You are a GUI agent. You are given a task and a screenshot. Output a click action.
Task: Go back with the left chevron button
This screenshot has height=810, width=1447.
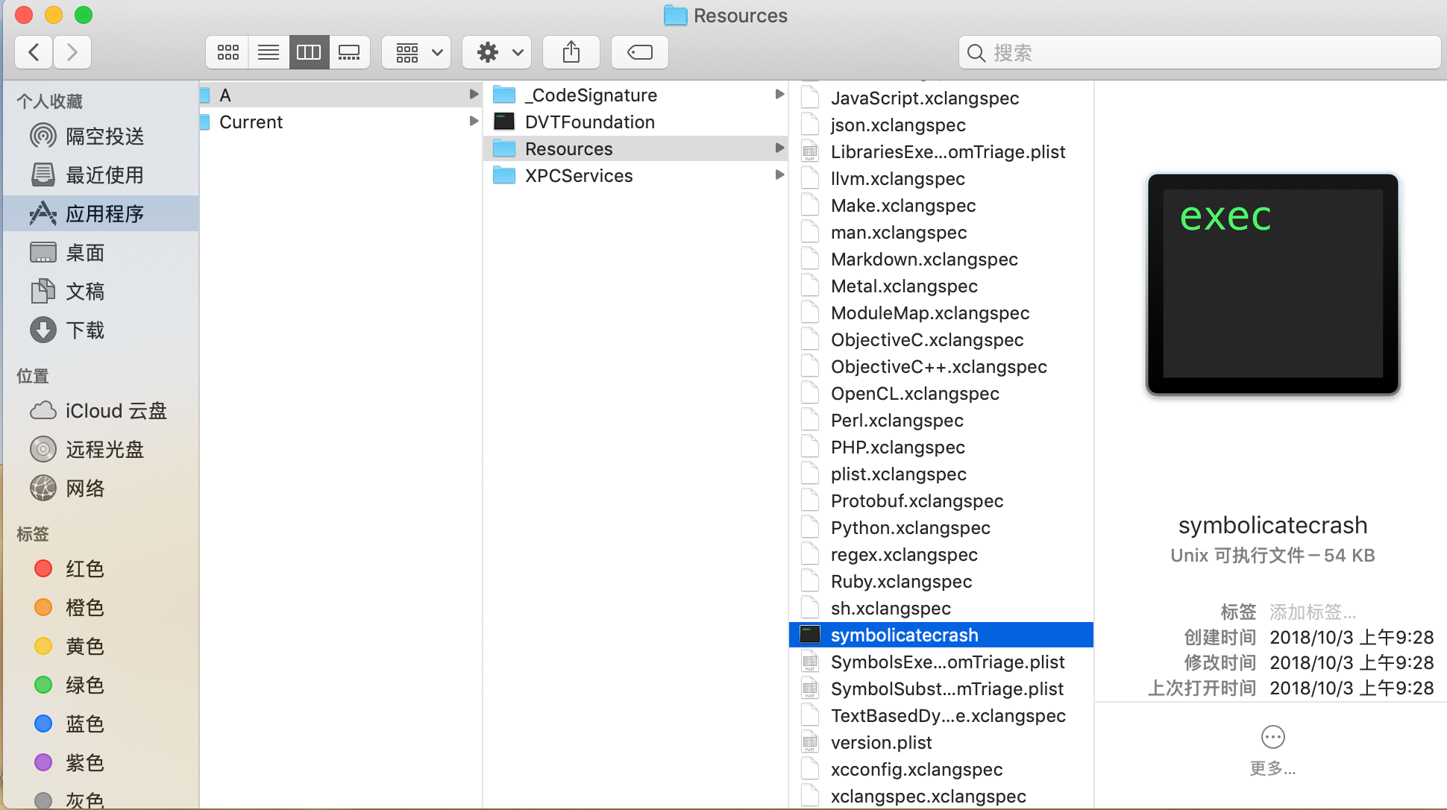click(x=34, y=52)
